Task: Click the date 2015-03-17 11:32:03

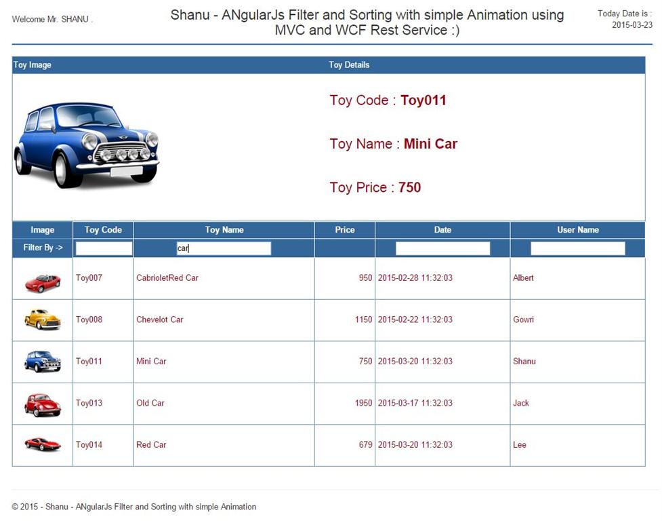Action: [415, 403]
